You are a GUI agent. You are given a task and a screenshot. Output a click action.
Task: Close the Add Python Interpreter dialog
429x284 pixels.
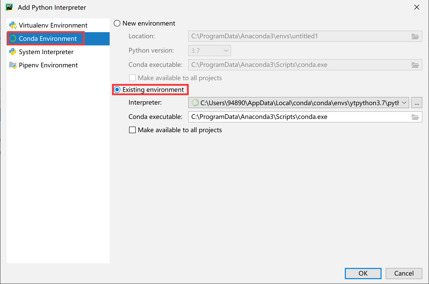[x=417, y=7]
